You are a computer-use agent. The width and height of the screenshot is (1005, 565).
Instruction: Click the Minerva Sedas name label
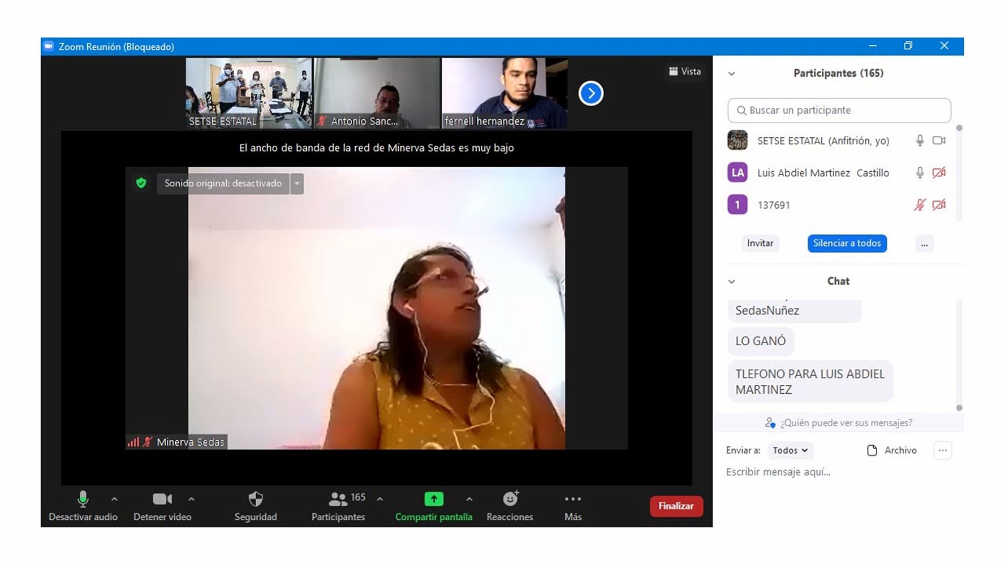coord(190,442)
